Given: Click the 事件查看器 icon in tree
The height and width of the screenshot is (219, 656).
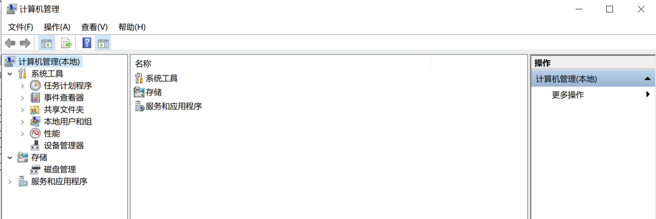Looking at the screenshot, I should point(35,98).
